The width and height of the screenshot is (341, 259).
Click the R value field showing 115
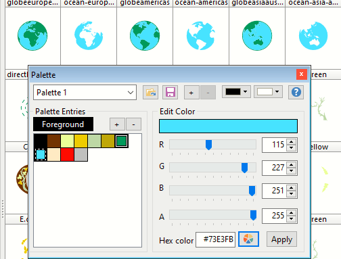[x=274, y=145]
